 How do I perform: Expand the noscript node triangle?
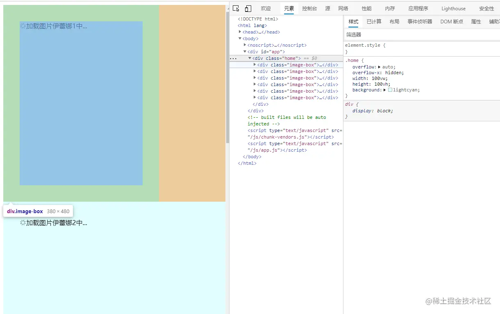245,45
